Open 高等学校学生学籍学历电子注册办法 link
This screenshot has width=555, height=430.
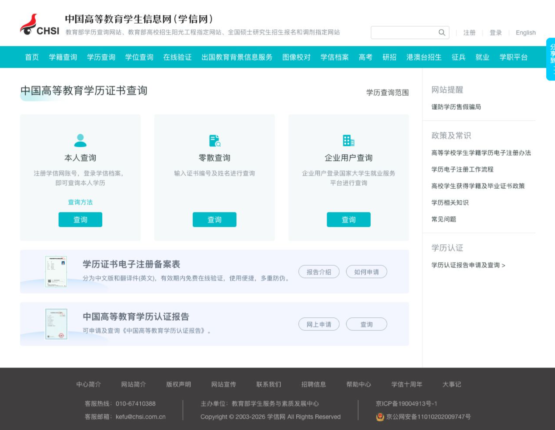coord(481,153)
